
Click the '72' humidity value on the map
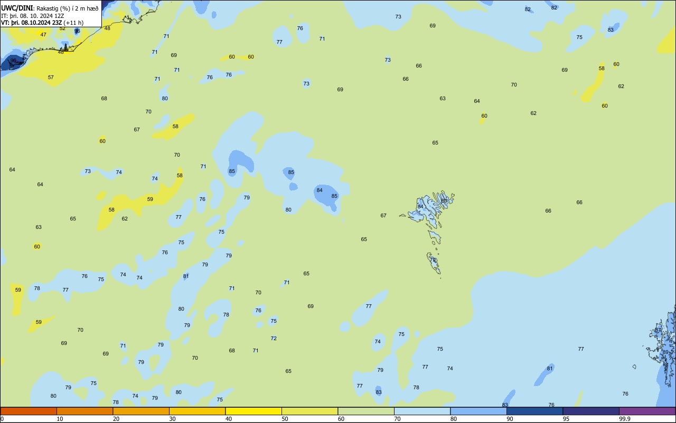click(274, 339)
